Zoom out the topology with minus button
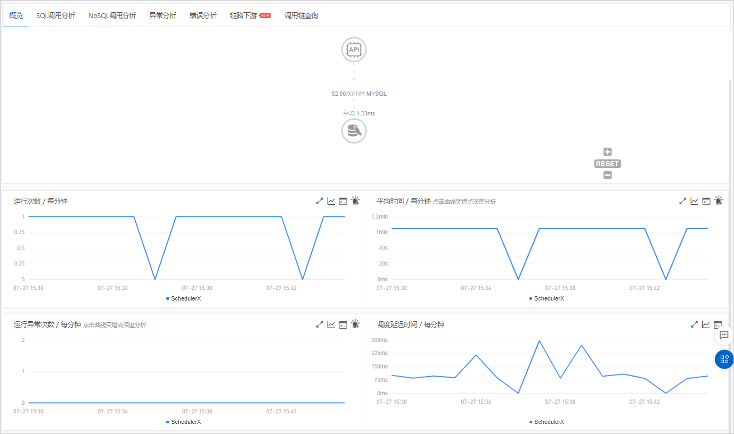This screenshot has width=734, height=434. click(x=608, y=176)
